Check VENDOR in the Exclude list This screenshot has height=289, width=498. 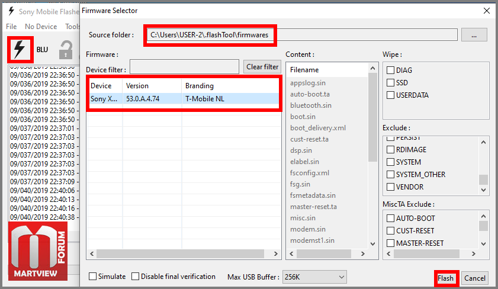[390, 187]
